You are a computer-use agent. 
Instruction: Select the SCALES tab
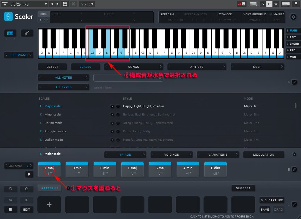[85, 67]
